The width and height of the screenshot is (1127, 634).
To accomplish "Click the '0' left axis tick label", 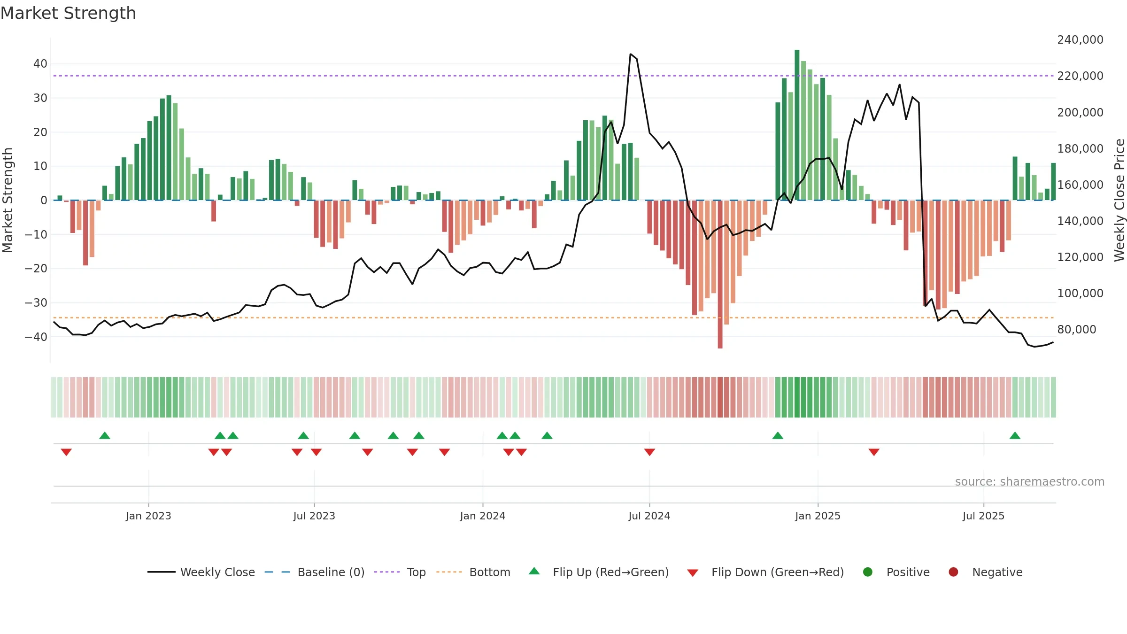I will pyautogui.click(x=44, y=201).
